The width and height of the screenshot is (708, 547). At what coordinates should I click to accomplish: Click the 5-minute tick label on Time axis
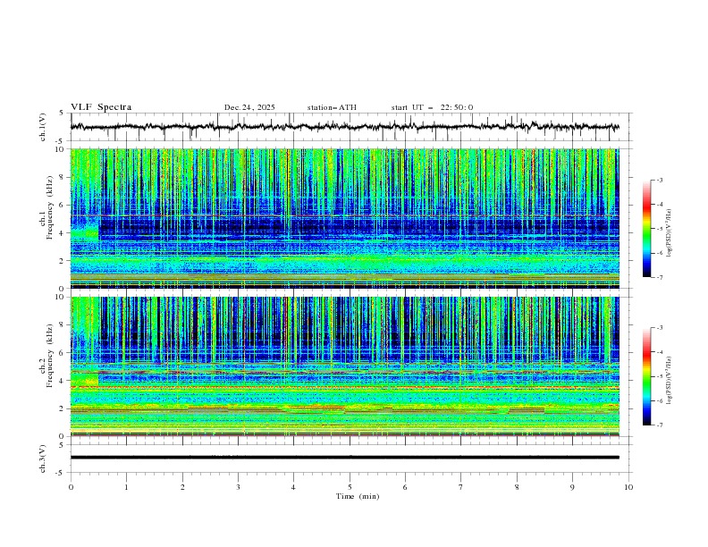coord(350,487)
